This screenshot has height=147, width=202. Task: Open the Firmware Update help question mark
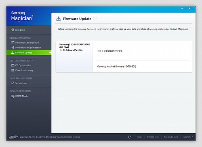click(x=95, y=19)
